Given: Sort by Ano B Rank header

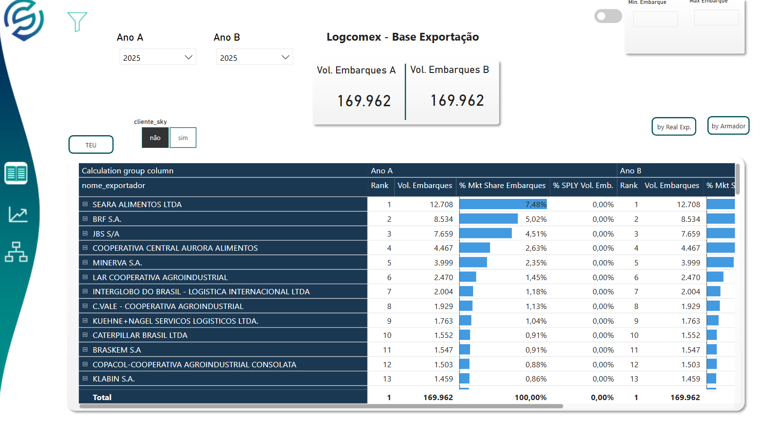Looking at the screenshot, I should [629, 186].
